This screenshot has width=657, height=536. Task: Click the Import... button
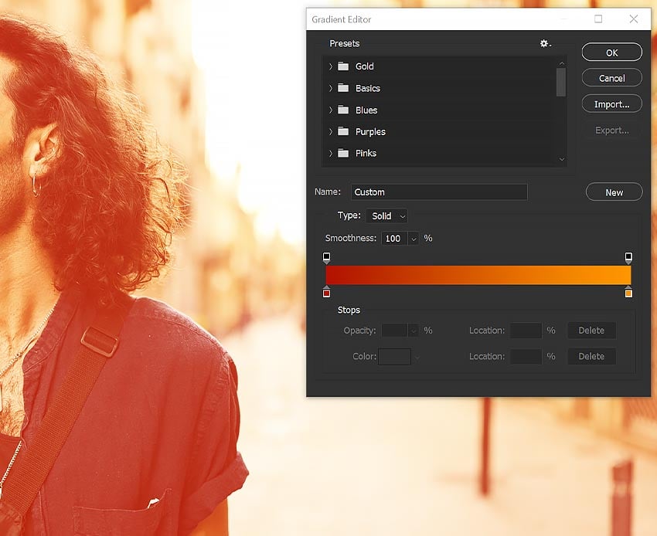tap(611, 103)
